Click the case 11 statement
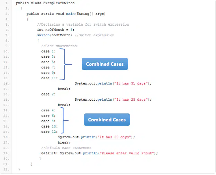The width and height of the screenshot is (216, 175). click(49, 78)
